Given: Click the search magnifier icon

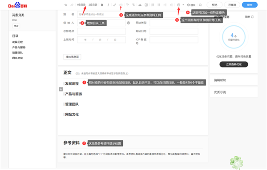Looking at the screenshot, I should (x=200, y=5).
